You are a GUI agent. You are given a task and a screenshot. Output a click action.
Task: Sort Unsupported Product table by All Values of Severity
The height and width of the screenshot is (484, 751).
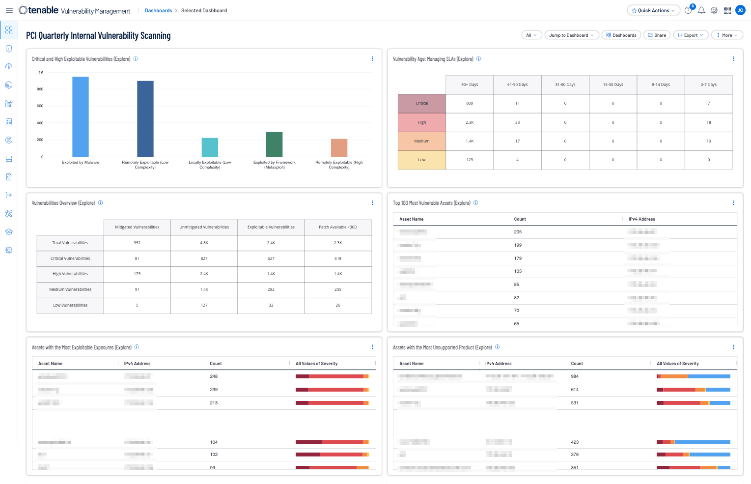[677, 364]
